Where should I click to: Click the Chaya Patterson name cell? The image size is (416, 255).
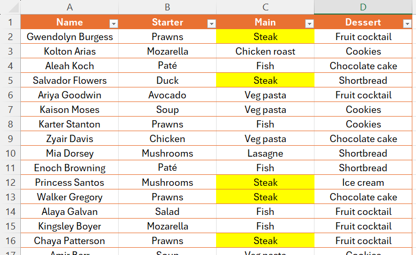[x=69, y=241]
